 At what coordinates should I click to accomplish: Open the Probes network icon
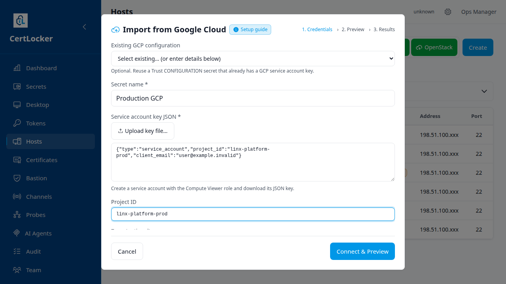(17, 215)
